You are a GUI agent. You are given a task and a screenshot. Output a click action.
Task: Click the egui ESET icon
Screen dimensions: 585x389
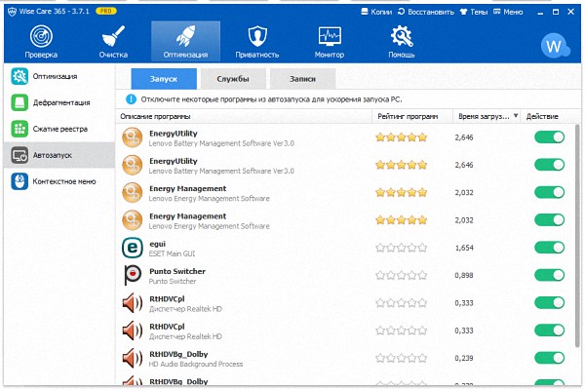(133, 248)
